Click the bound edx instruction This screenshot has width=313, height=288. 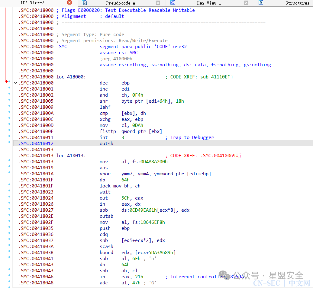[137, 252]
